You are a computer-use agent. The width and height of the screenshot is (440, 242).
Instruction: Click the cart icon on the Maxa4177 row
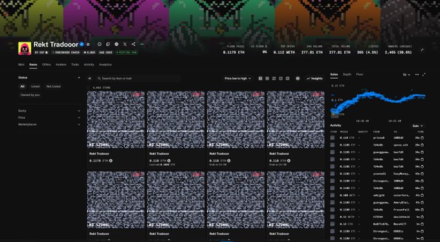pos(422,224)
